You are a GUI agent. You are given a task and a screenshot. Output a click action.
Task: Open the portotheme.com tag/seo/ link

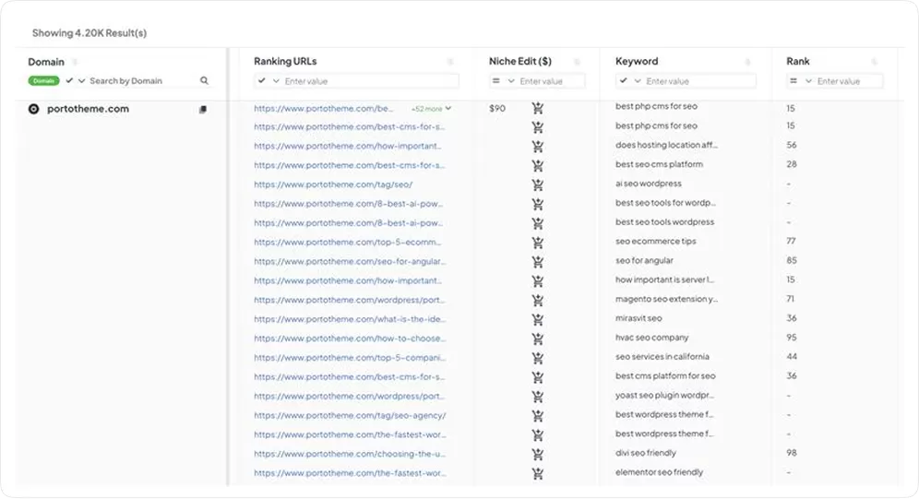[x=327, y=184]
